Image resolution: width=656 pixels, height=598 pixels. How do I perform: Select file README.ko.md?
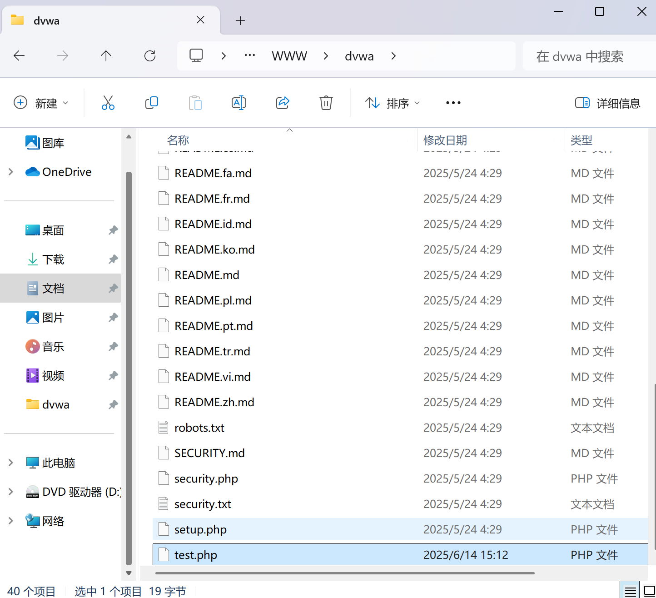coord(400,249)
